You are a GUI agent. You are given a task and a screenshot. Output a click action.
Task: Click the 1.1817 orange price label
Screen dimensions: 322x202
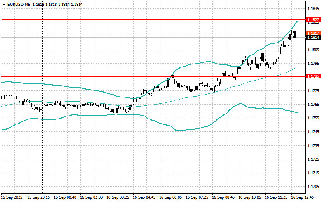313,33
